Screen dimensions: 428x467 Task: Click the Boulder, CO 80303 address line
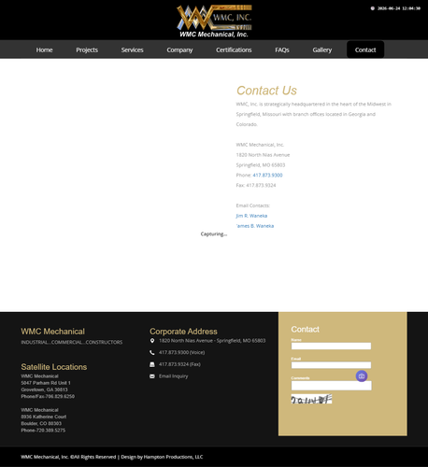[41, 423]
